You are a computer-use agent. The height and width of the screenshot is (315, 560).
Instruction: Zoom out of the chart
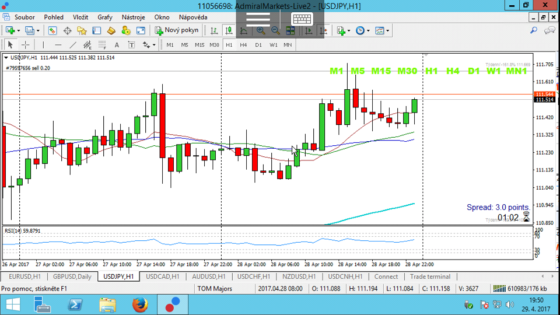(275, 31)
